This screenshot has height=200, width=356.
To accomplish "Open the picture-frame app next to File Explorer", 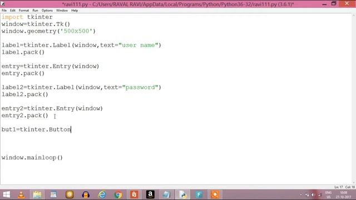I will [x=53, y=194].
